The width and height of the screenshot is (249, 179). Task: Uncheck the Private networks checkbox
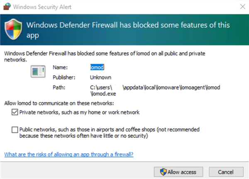click(x=15, y=112)
